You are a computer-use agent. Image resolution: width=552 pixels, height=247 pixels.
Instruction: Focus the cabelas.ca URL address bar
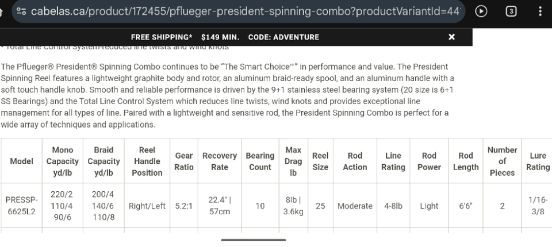click(241, 11)
